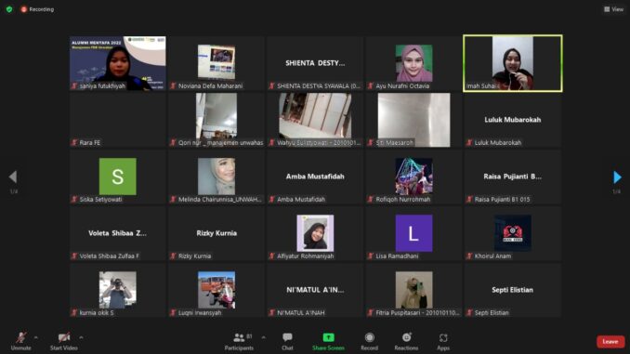
Task: Click the Start Video camera icon
Action: click(x=63, y=337)
